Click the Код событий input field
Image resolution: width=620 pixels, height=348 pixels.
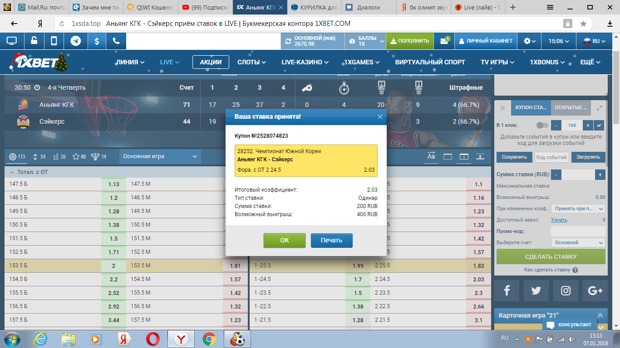551,157
